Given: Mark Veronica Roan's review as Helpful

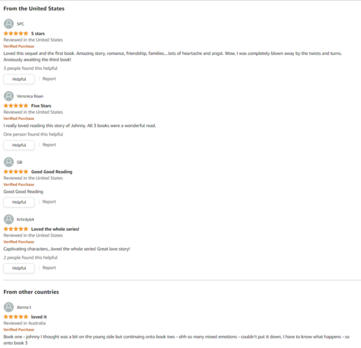Looking at the screenshot, I should point(19,145).
